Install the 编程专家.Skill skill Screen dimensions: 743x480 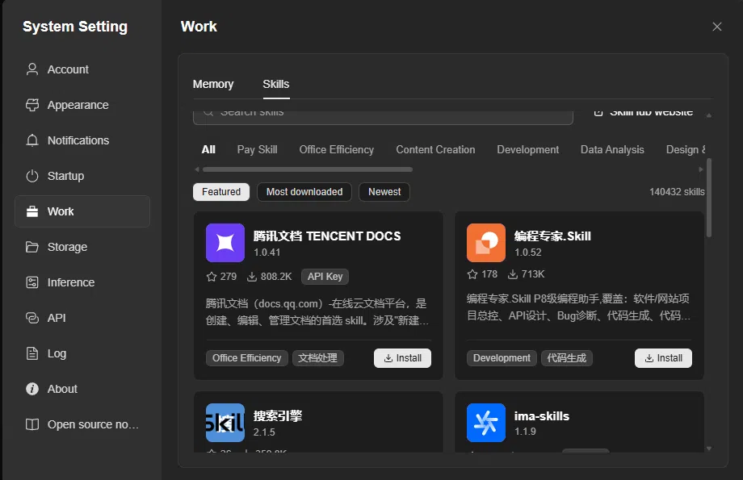[x=663, y=358]
